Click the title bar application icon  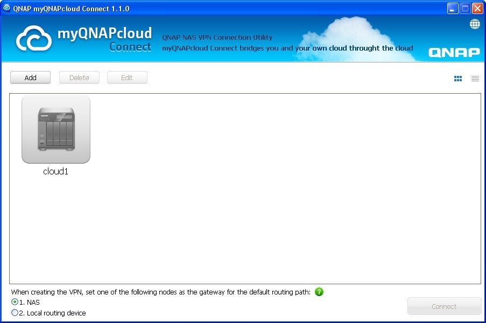[x=6, y=8]
